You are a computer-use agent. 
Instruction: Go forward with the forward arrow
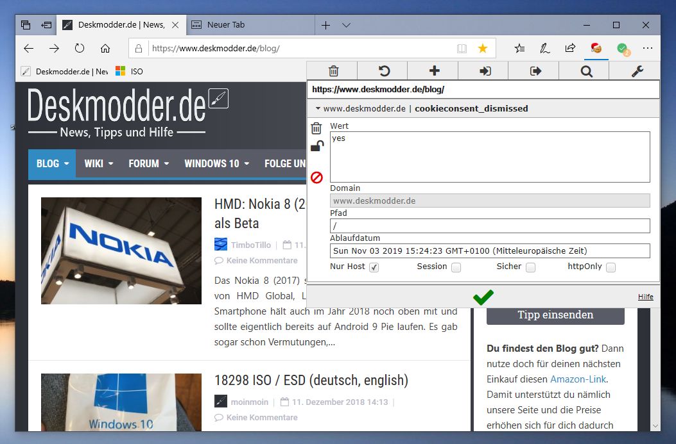pos(55,48)
